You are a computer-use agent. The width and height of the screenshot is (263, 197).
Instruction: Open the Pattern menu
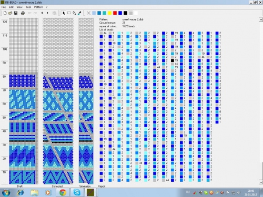tap(38, 7)
